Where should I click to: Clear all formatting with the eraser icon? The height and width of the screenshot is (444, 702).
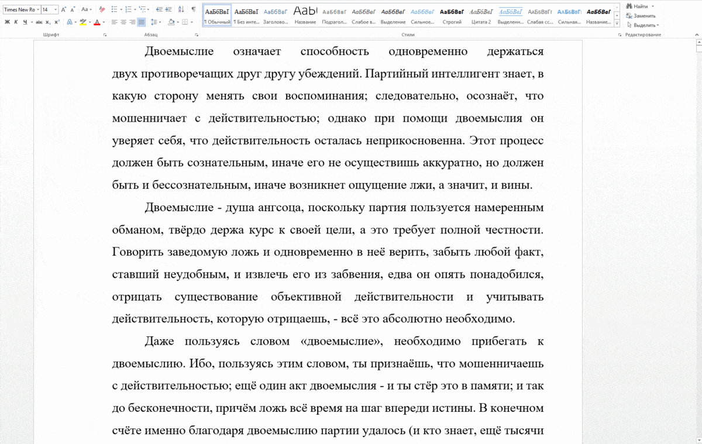102,9
